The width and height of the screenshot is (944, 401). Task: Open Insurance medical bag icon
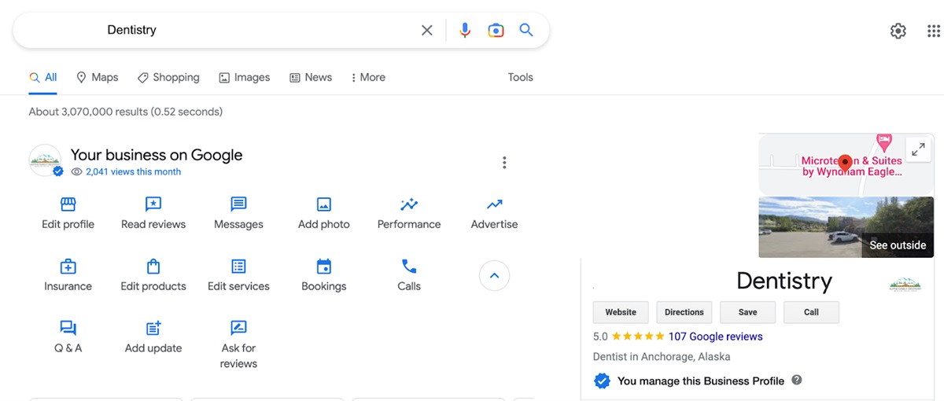(68, 267)
